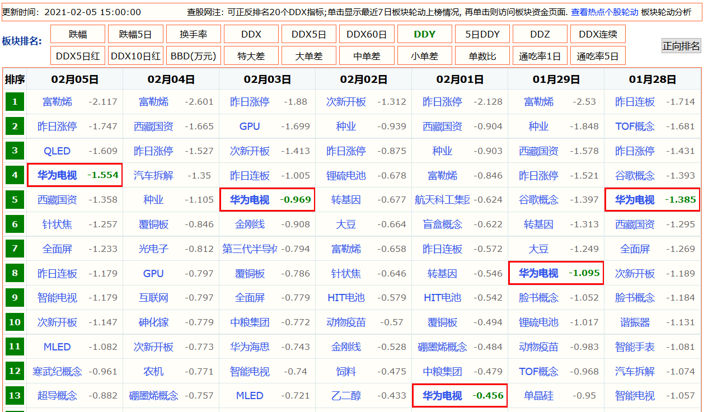Sort sectors by 换手率

(193, 35)
